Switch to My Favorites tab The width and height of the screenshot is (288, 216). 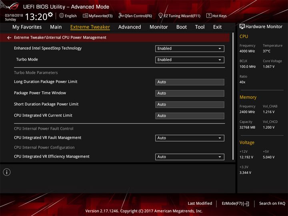click(x=27, y=27)
